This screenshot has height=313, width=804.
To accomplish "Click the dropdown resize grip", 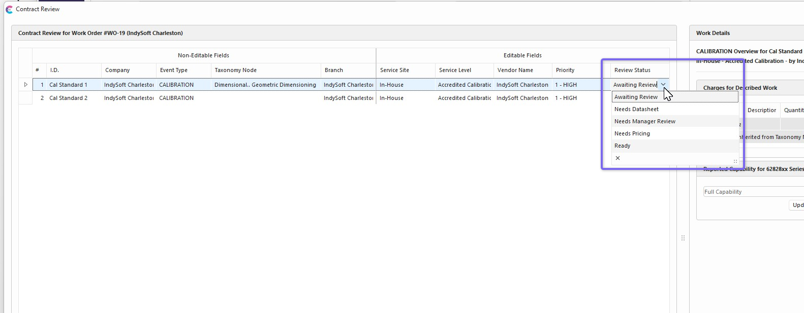I will [x=735, y=161].
